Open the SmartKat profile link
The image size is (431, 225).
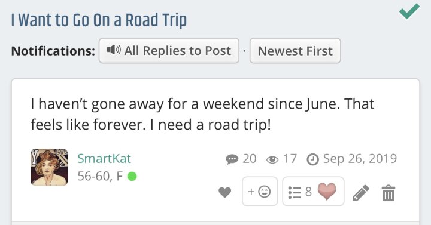click(104, 158)
